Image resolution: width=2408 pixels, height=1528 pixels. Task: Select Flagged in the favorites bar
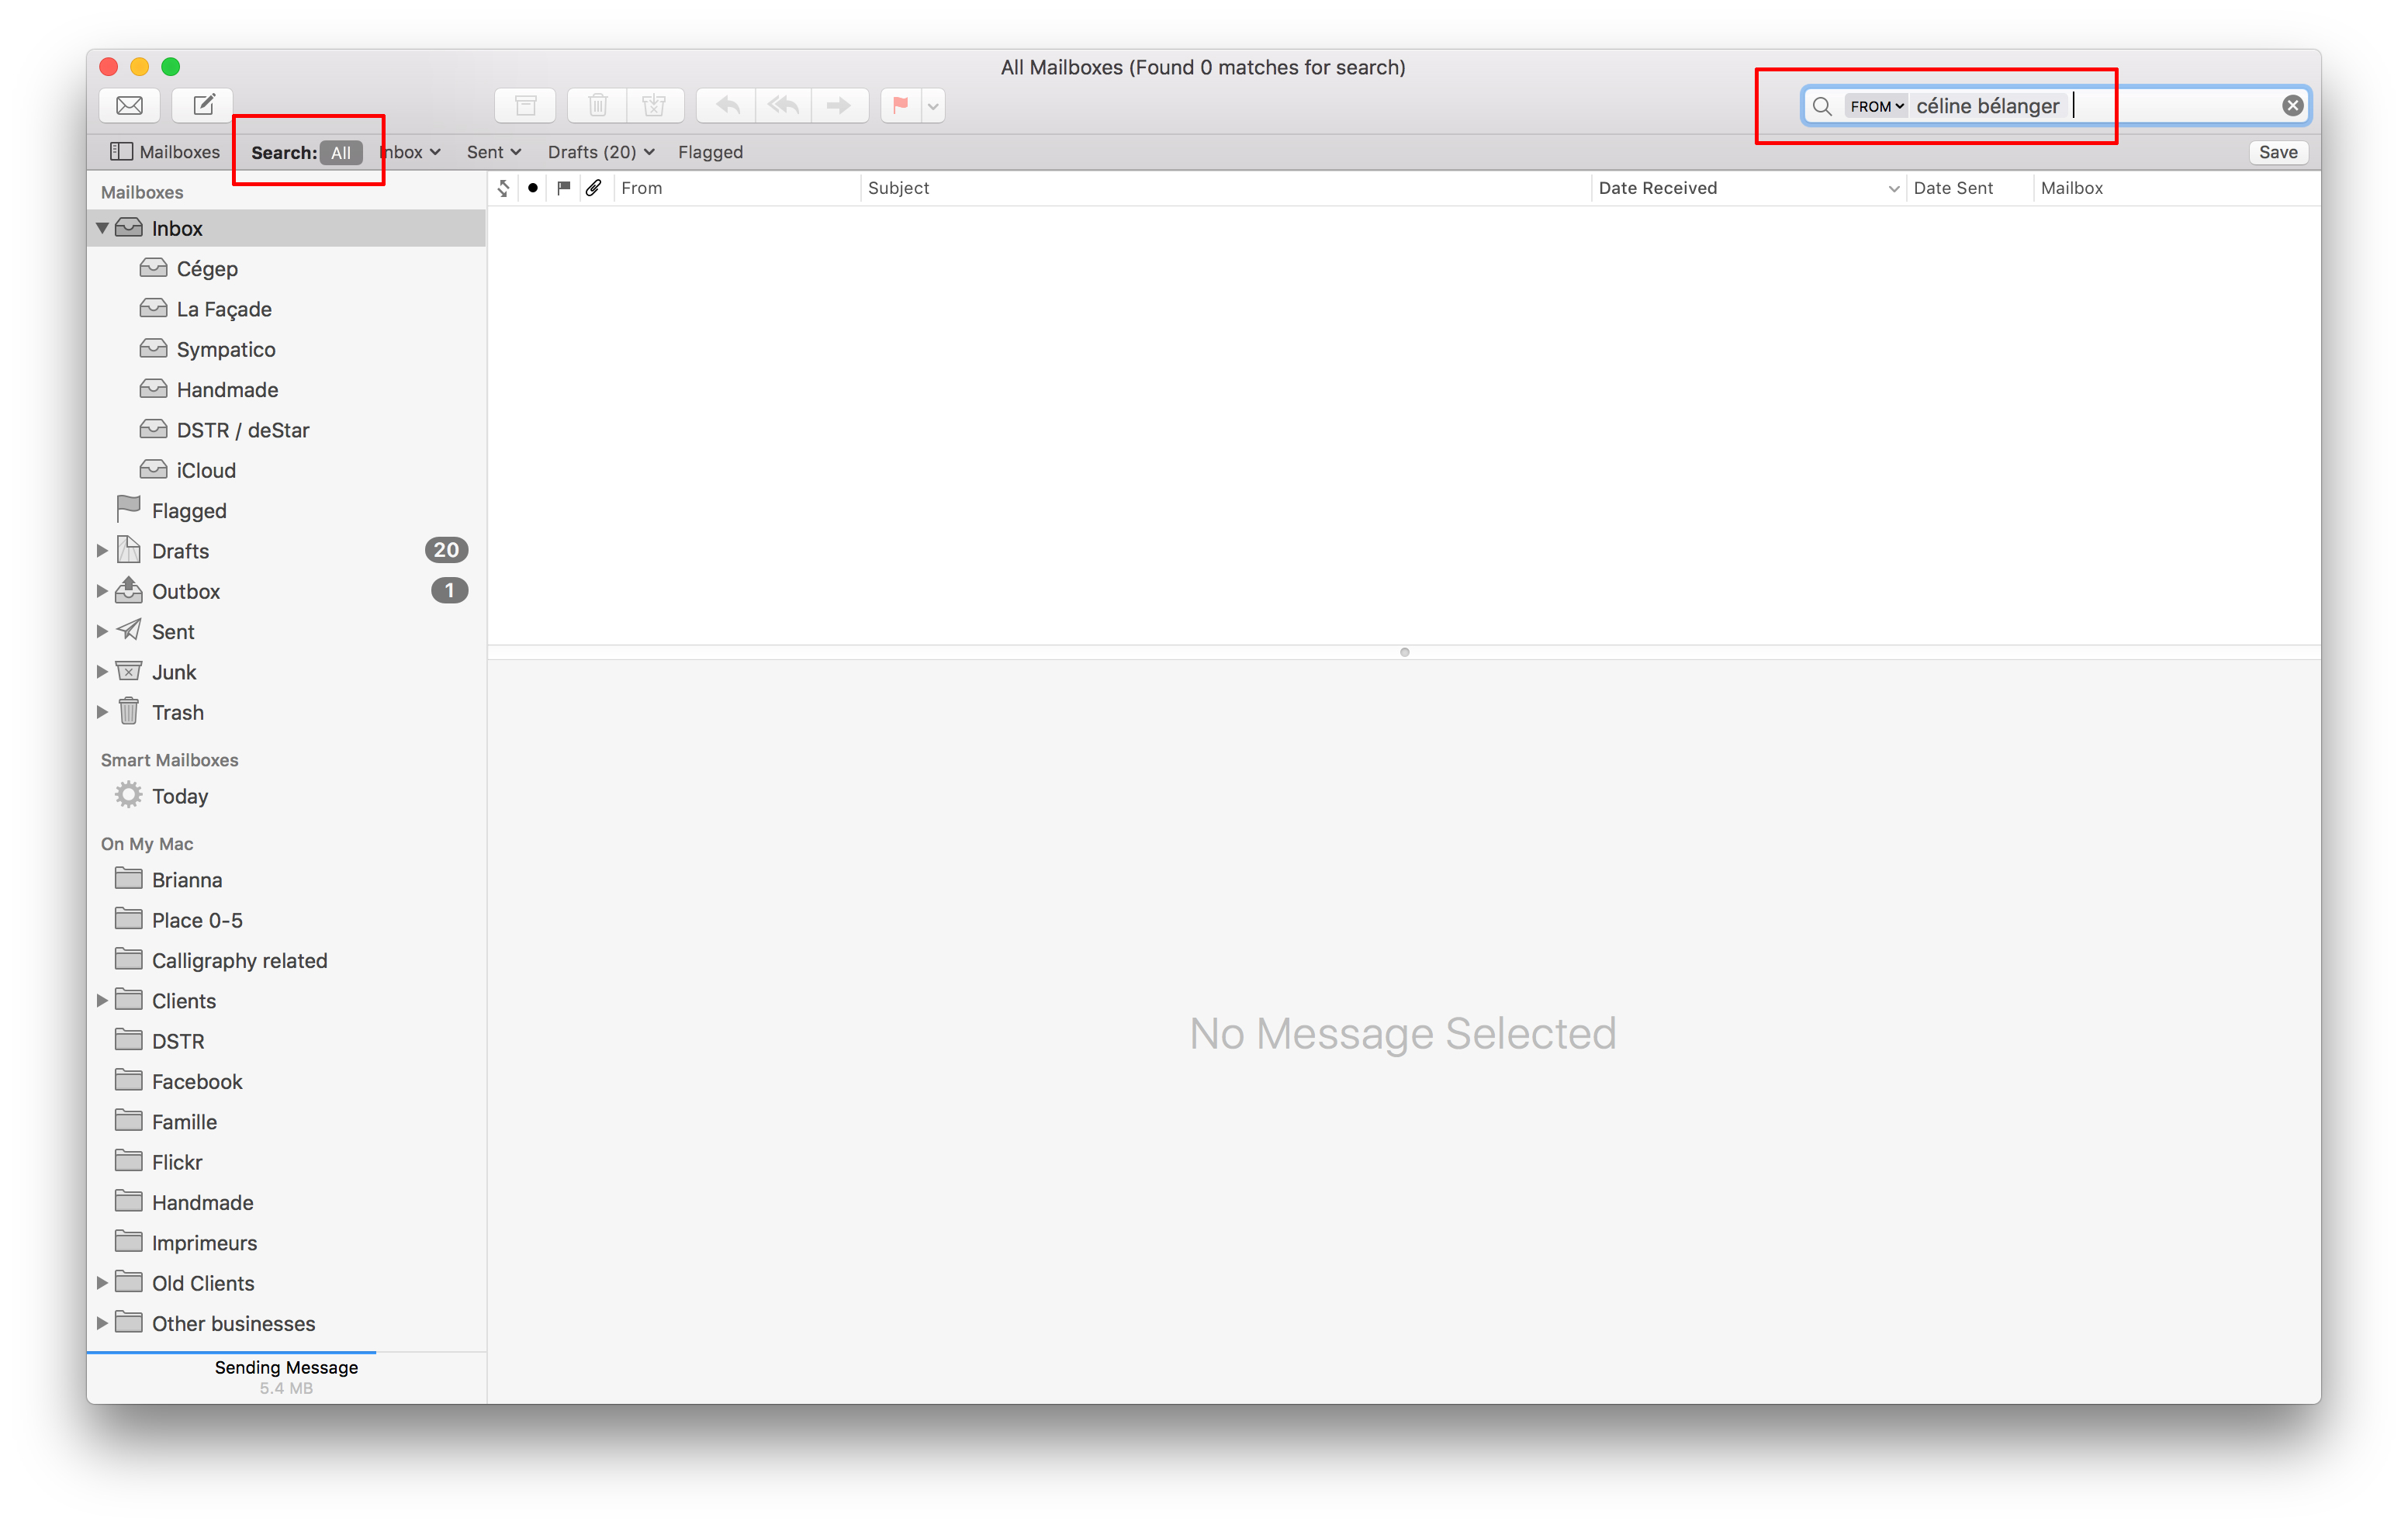tap(710, 152)
